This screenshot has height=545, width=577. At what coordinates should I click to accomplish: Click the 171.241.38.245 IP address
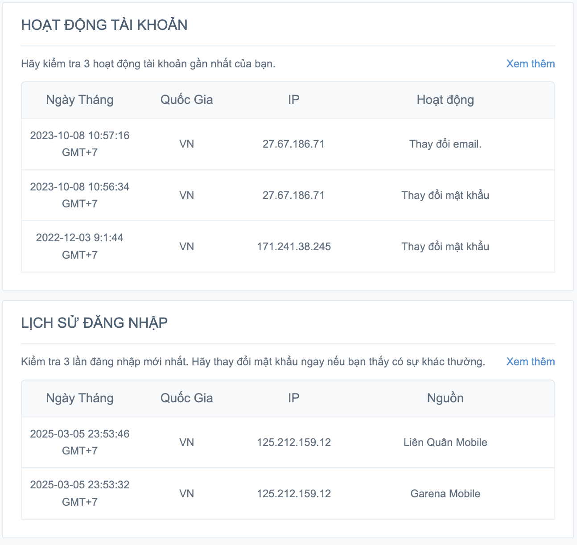(293, 247)
